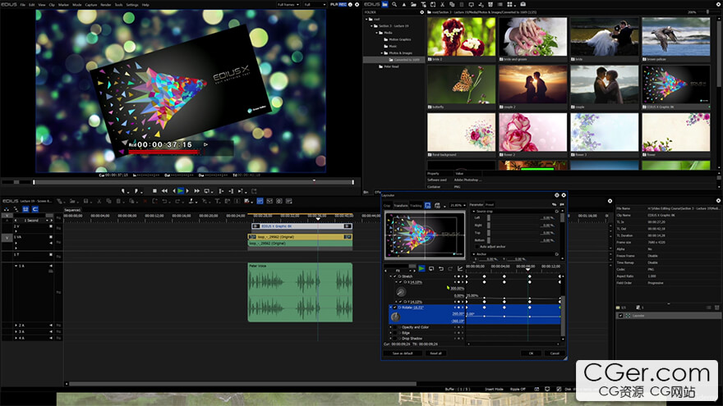The height and width of the screenshot is (406, 723).
Task: Select the Sequence1 tab
Action: pos(72,210)
